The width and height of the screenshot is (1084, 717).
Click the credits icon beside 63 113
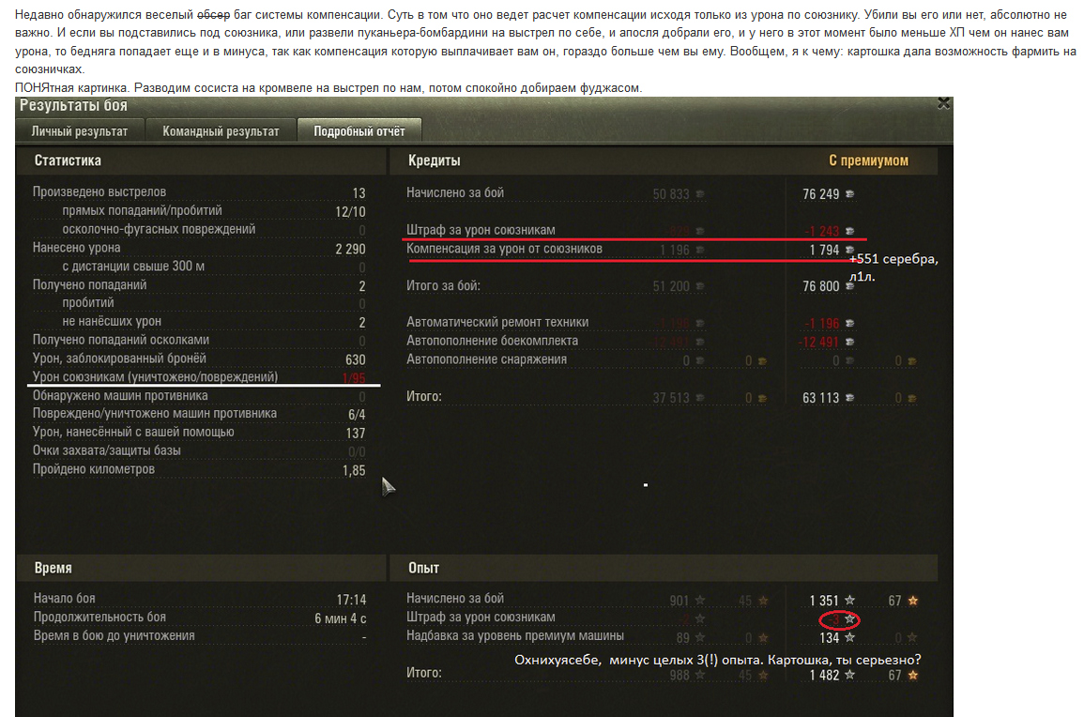click(x=849, y=398)
